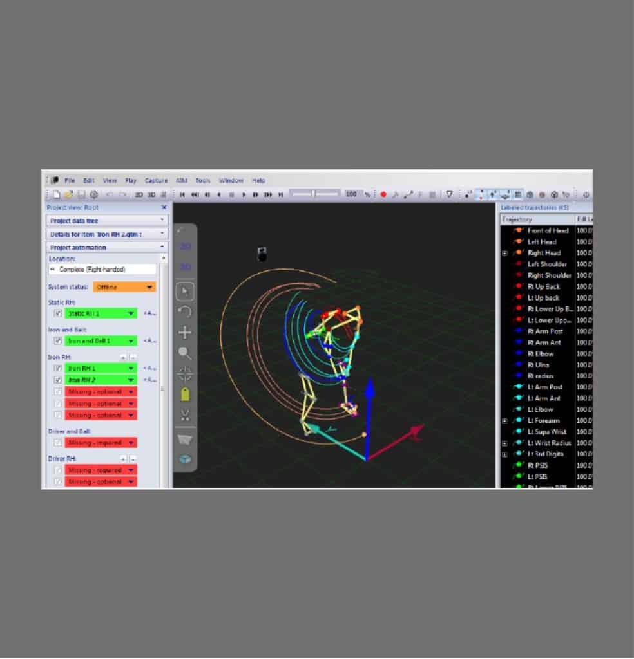This screenshot has height=659, width=634.
Task: Expand the Project data tree section
Action: click(106, 220)
